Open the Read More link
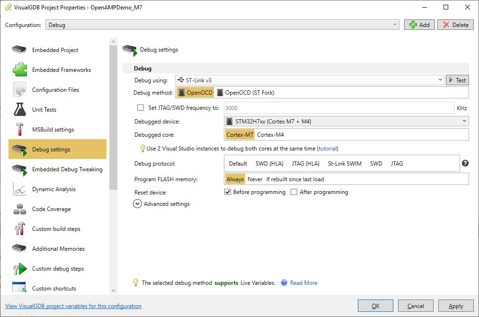Image resolution: width=479 pixels, height=317 pixels. point(304,283)
